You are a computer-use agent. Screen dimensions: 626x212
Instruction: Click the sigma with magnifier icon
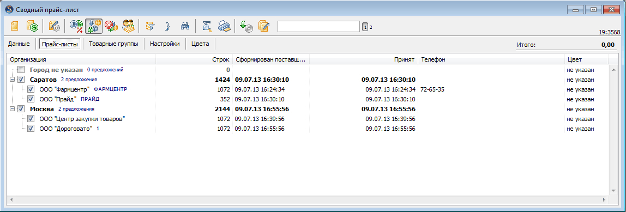(x=207, y=26)
